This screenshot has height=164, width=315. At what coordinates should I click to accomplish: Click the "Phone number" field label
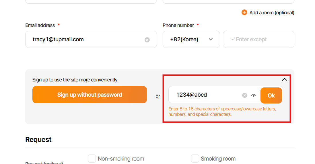click(178, 25)
